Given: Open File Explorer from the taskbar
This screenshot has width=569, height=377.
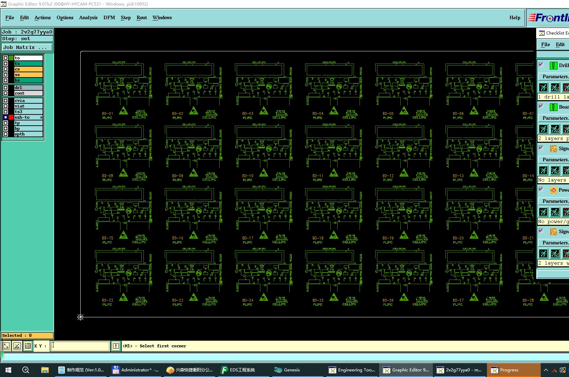Looking at the screenshot, I should 45,370.
